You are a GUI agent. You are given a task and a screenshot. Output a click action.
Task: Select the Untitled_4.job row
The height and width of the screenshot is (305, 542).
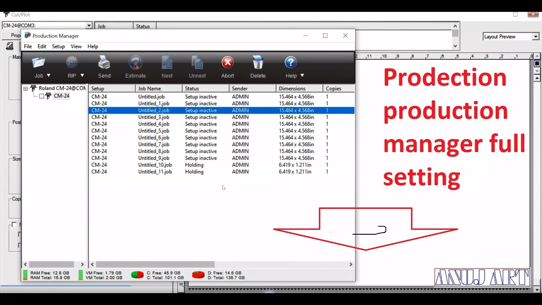(222, 124)
